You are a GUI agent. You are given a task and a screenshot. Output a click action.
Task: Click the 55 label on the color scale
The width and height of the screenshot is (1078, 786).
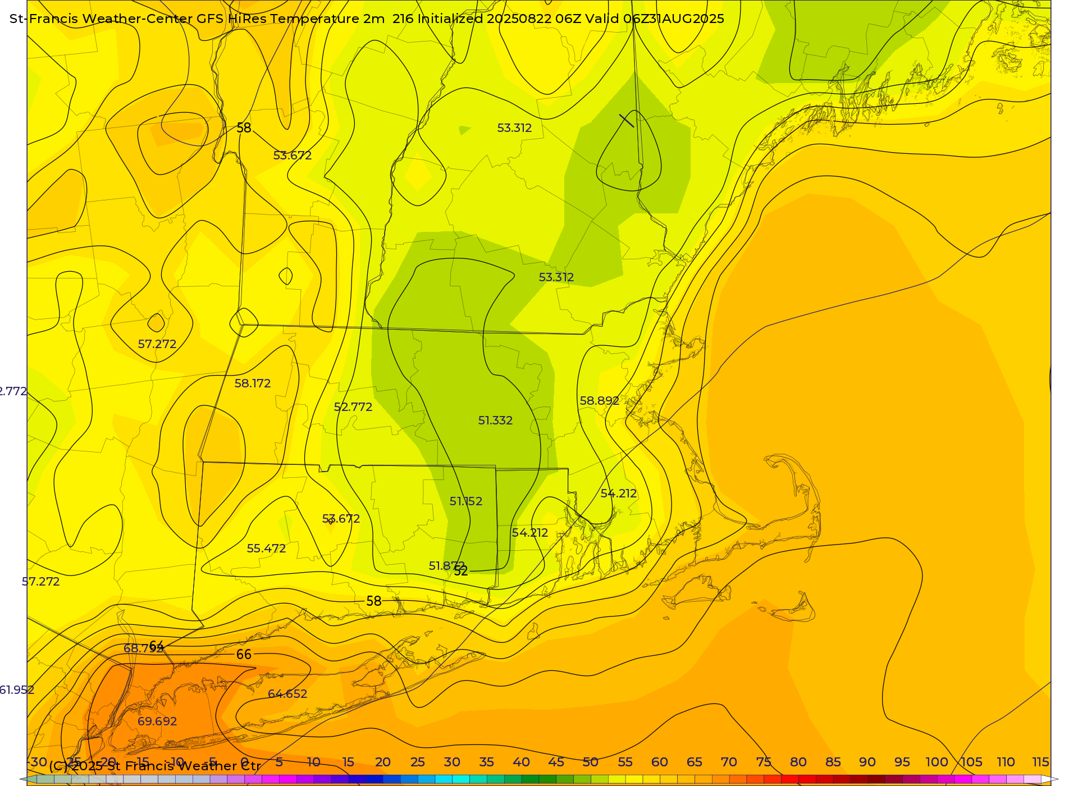625,762
